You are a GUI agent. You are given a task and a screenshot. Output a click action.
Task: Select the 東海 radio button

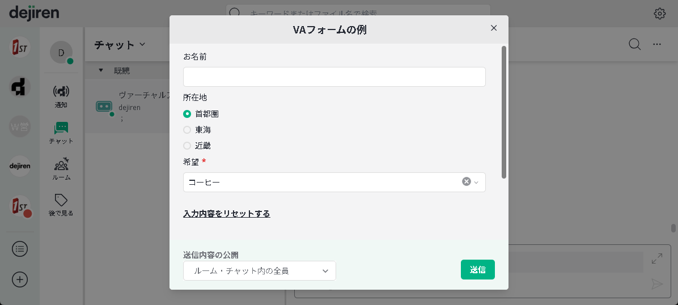(x=187, y=130)
